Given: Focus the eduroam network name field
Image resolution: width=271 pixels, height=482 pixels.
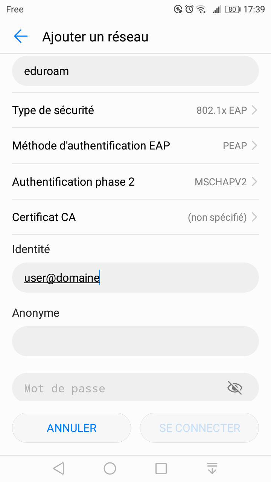Looking at the screenshot, I should point(135,71).
